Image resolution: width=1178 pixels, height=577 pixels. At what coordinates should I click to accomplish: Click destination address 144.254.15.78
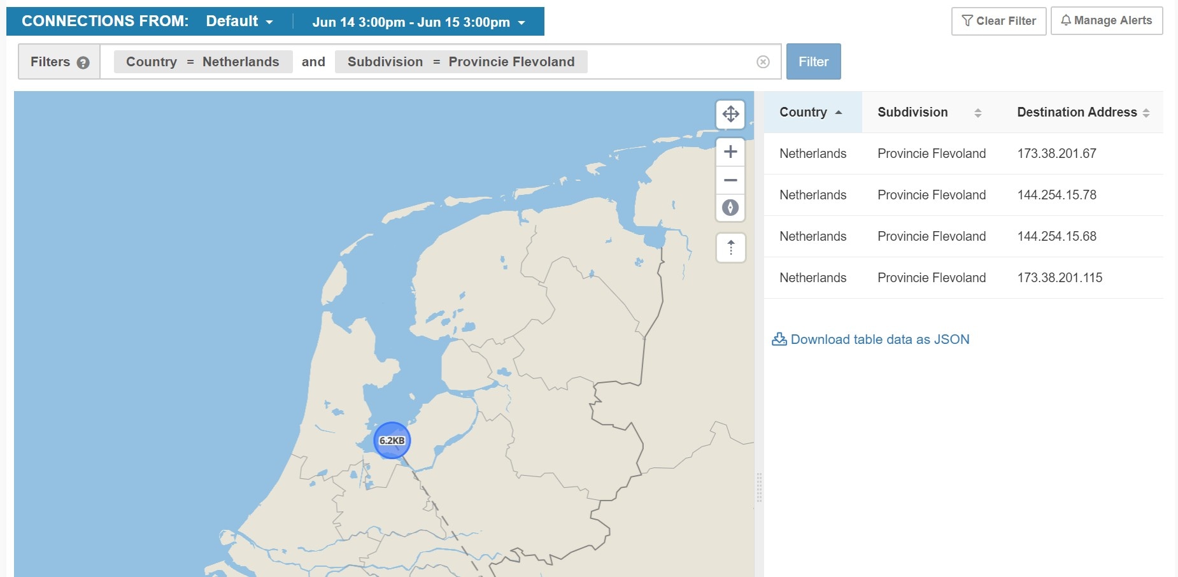pos(1056,195)
